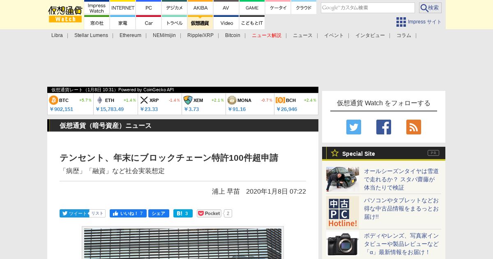This screenshot has width=493, height=259.
Task: Open the Impress Watch tab
Action: click(x=97, y=8)
